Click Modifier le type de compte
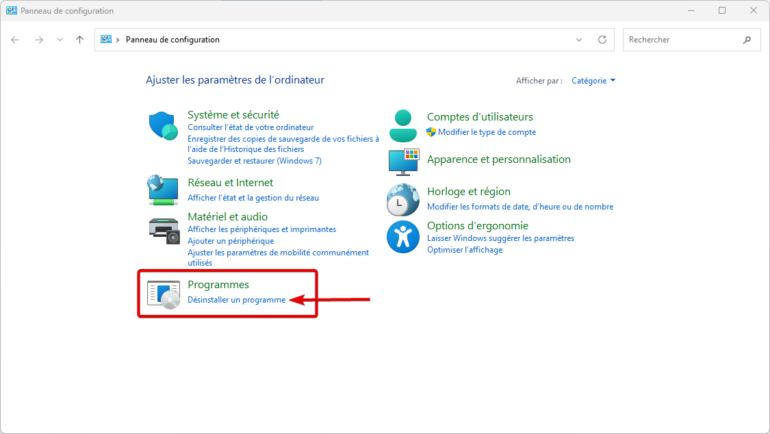Viewport: 770px width, 434px height. tap(487, 132)
